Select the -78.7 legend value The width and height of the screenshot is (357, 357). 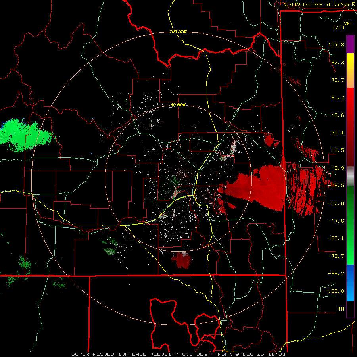coord(336,256)
